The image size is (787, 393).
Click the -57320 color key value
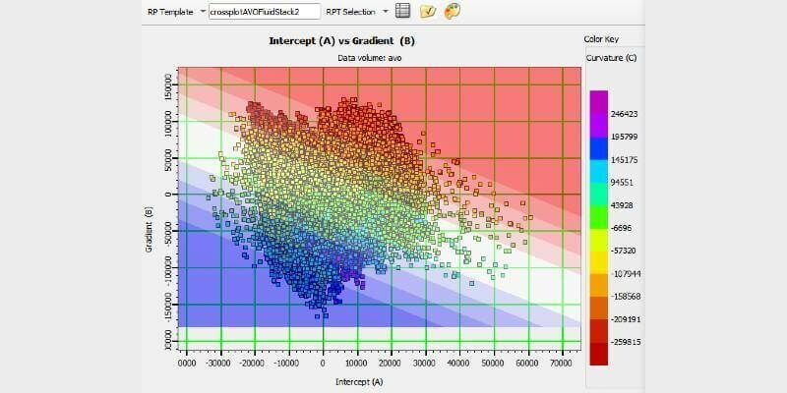624,252
